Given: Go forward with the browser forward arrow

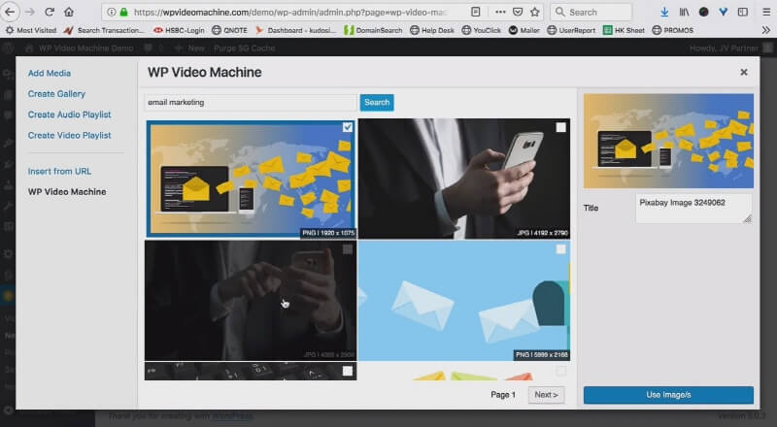Looking at the screenshot, I should point(30,12).
